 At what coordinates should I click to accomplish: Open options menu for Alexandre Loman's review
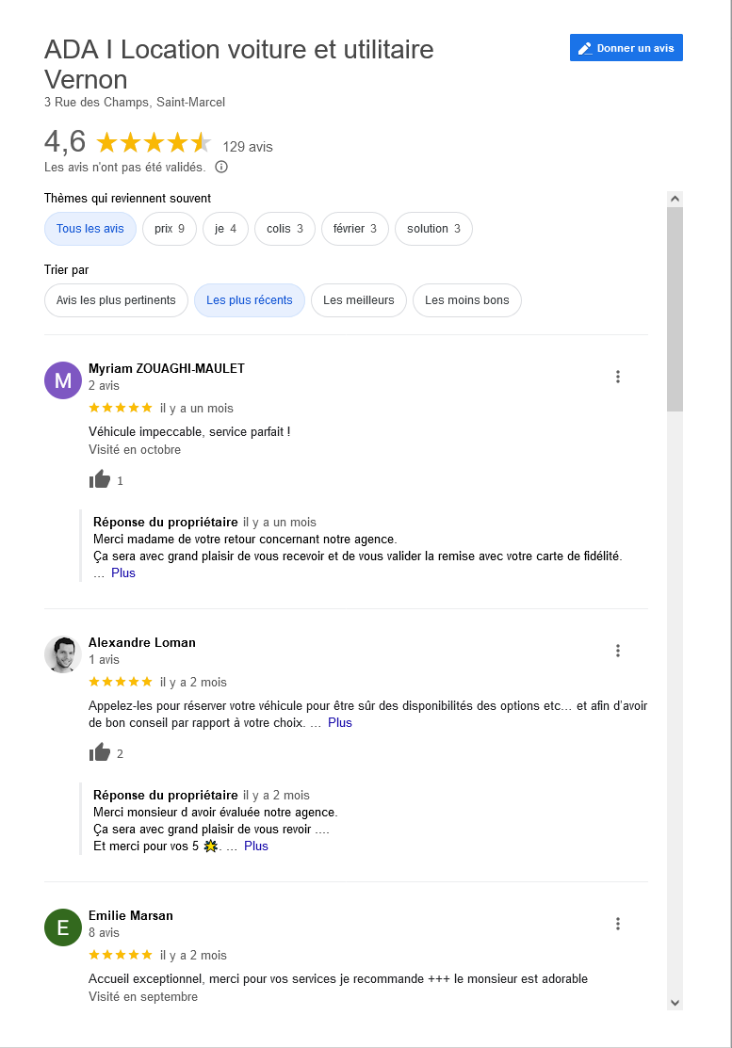[618, 651]
